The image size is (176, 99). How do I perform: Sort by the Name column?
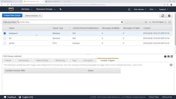30,28
